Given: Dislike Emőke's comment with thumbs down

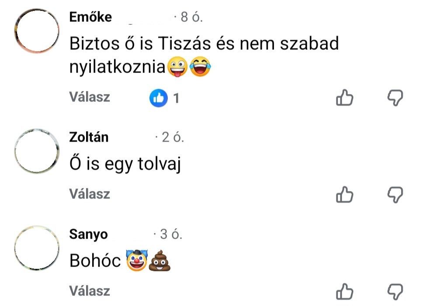Looking at the screenshot, I should point(395,98).
